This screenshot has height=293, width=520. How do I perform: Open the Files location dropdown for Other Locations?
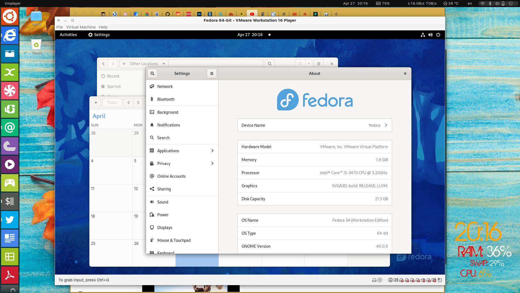pos(164,64)
